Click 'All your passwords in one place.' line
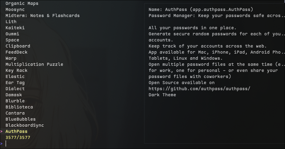 pyautogui.click(x=192, y=28)
